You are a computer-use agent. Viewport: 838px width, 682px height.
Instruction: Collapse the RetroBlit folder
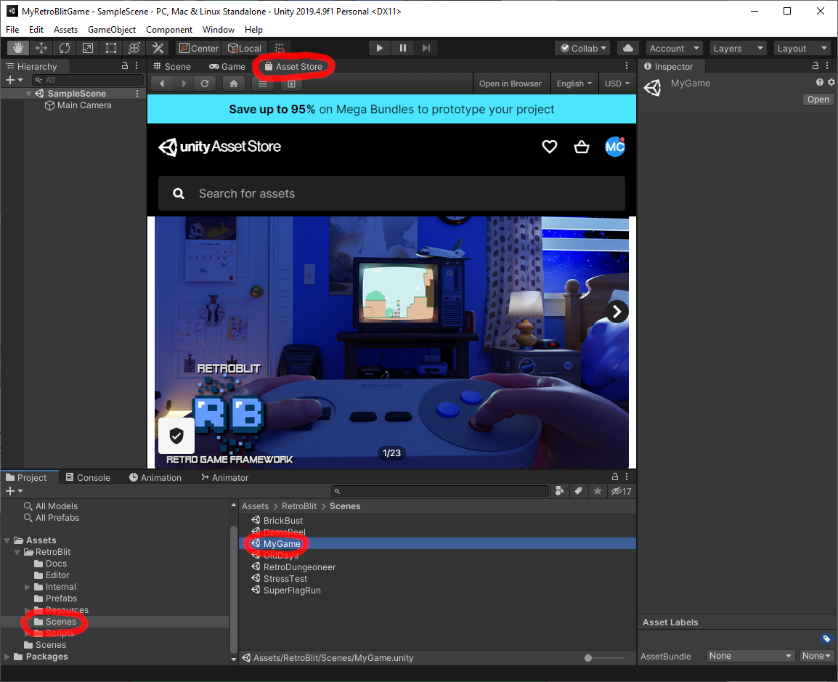17,552
